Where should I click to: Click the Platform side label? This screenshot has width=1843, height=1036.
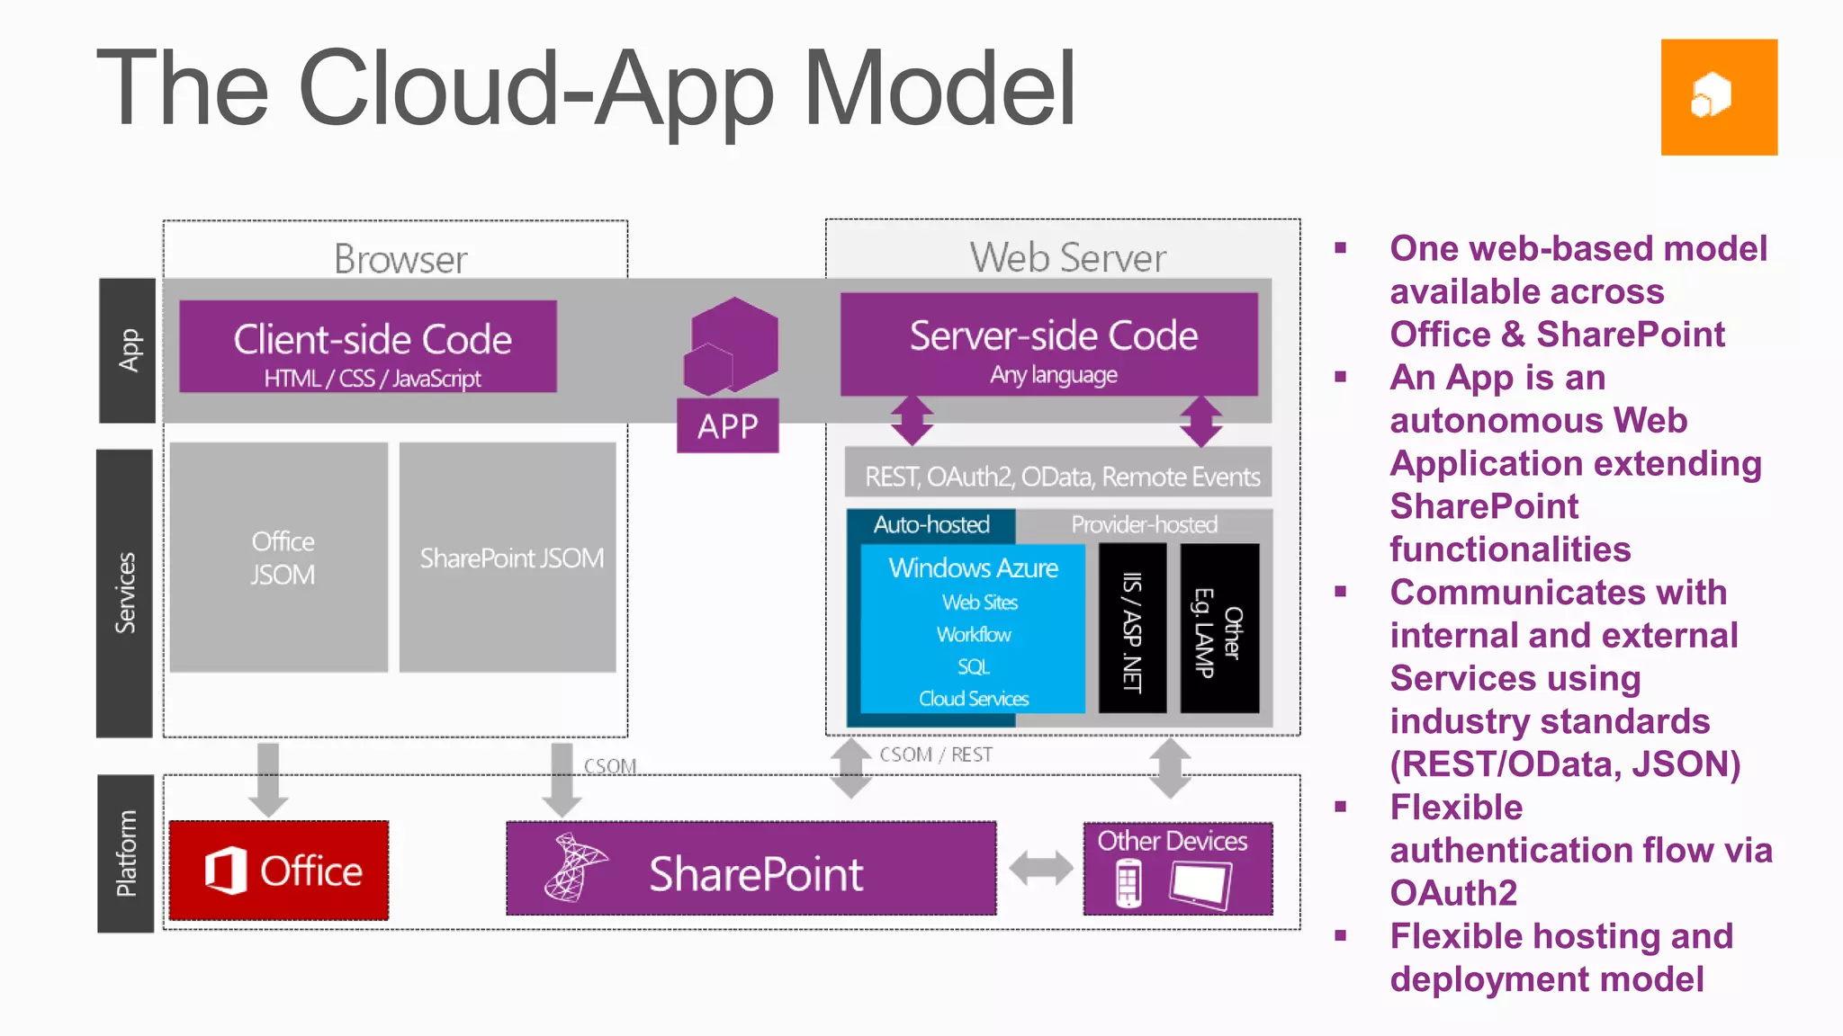(x=126, y=853)
